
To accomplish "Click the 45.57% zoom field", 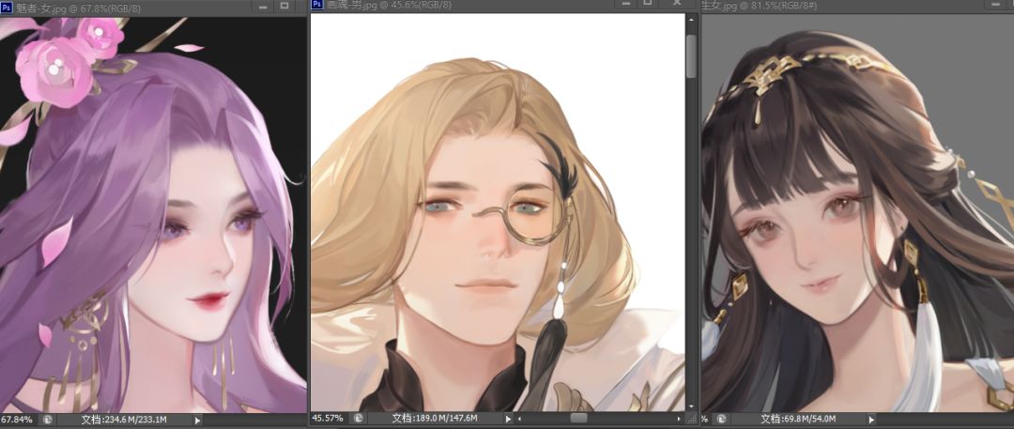I will pos(328,419).
